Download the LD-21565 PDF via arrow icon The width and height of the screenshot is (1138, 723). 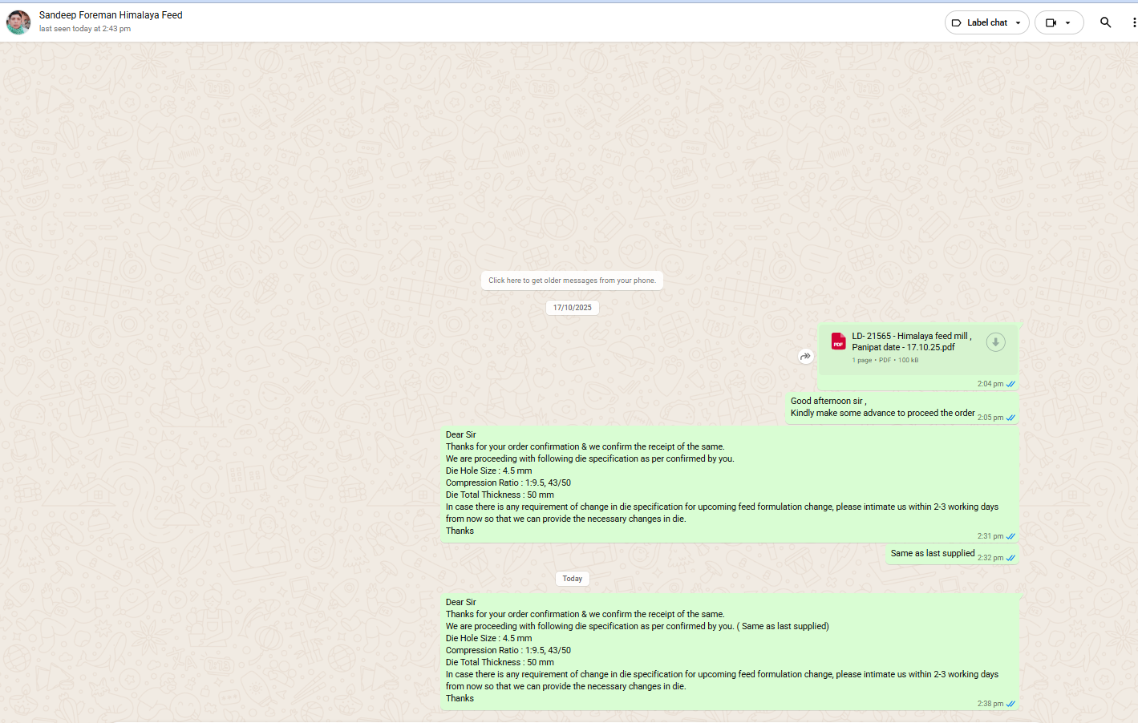click(995, 342)
